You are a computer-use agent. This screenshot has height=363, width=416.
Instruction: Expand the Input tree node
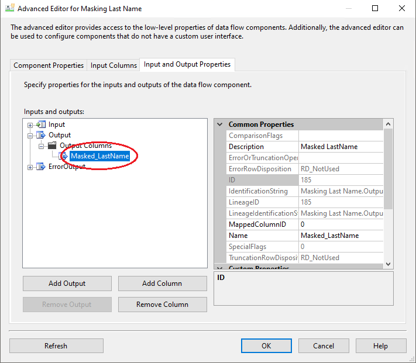click(x=30, y=125)
